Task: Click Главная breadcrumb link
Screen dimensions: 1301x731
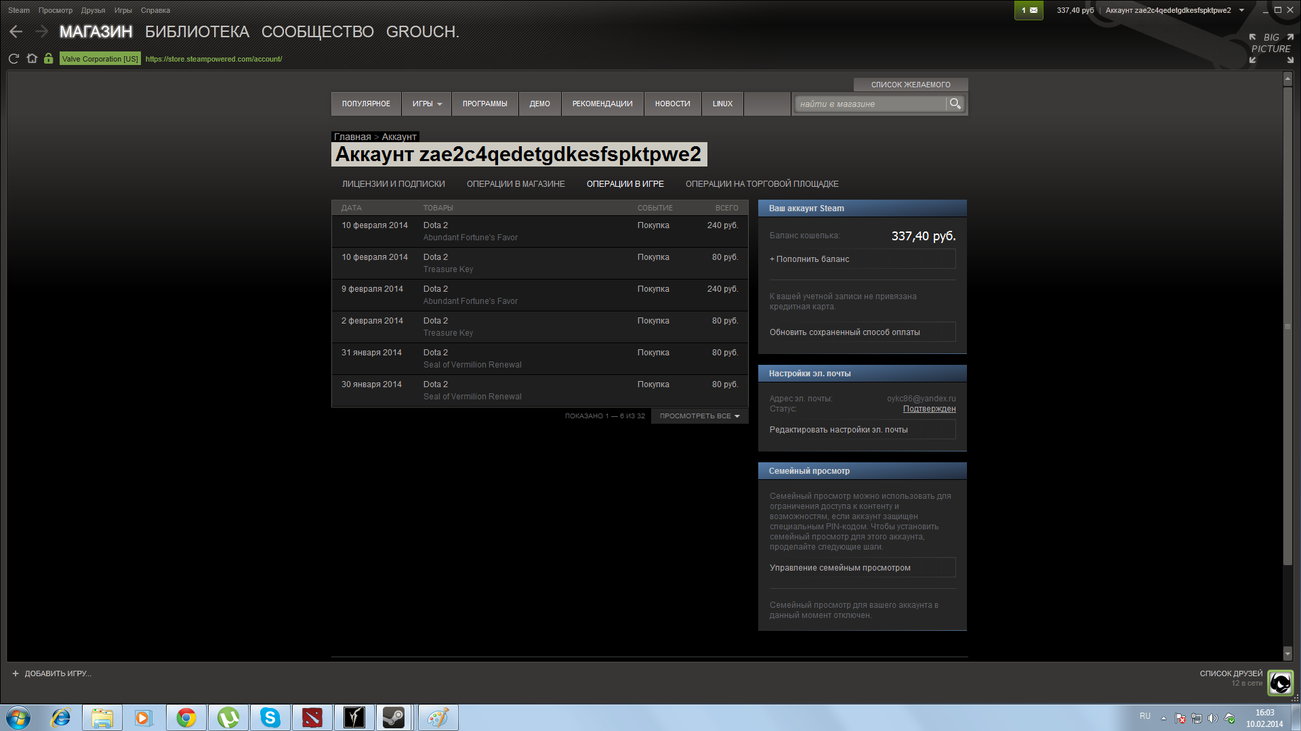Action: point(352,137)
